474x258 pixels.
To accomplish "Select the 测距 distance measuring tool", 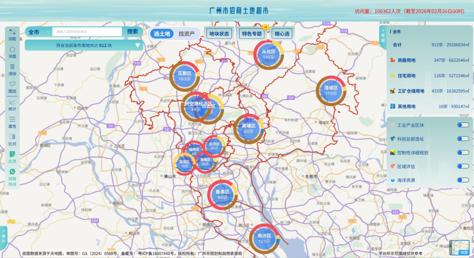I will click(x=12, y=32).
